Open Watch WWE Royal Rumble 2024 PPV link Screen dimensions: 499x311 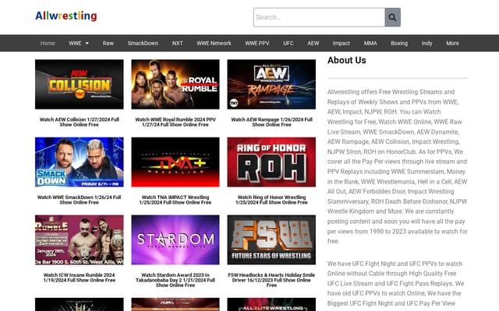[175, 122]
